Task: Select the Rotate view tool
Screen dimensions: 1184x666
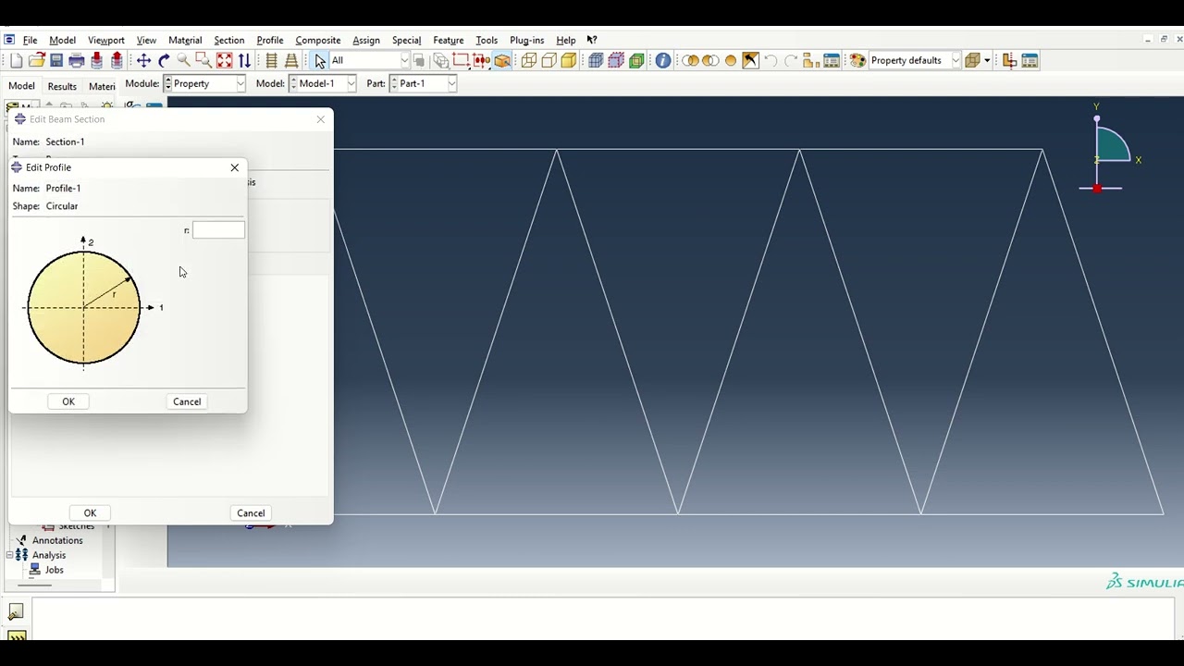Action: click(x=164, y=61)
